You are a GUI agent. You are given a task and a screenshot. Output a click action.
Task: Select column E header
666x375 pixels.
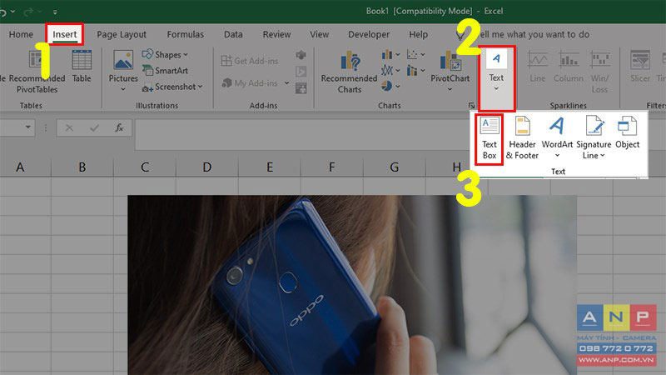tap(269, 167)
